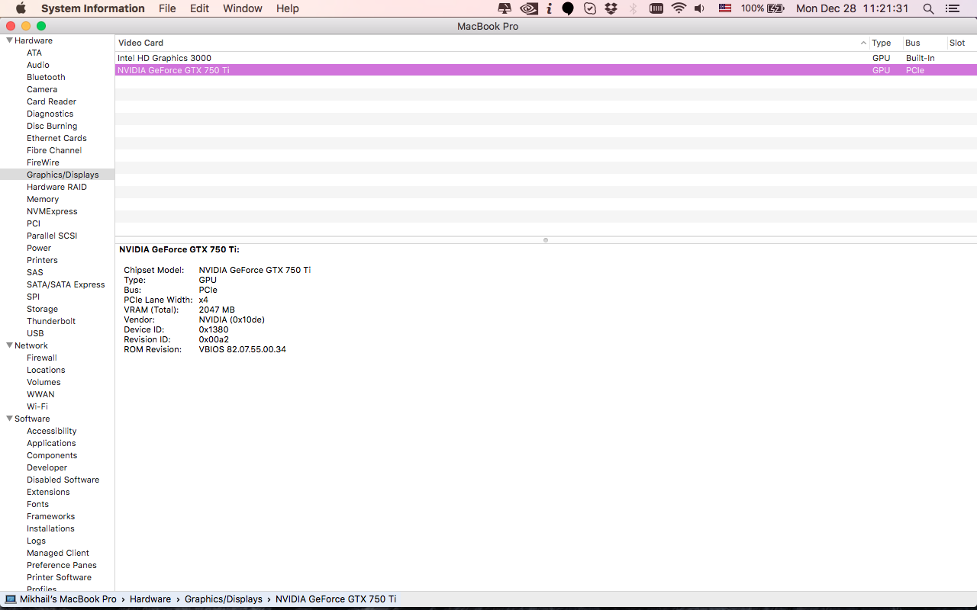Click the checkmark badge menu bar icon
The width and height of the screenshot is (977, 610).
coord(590,8)
